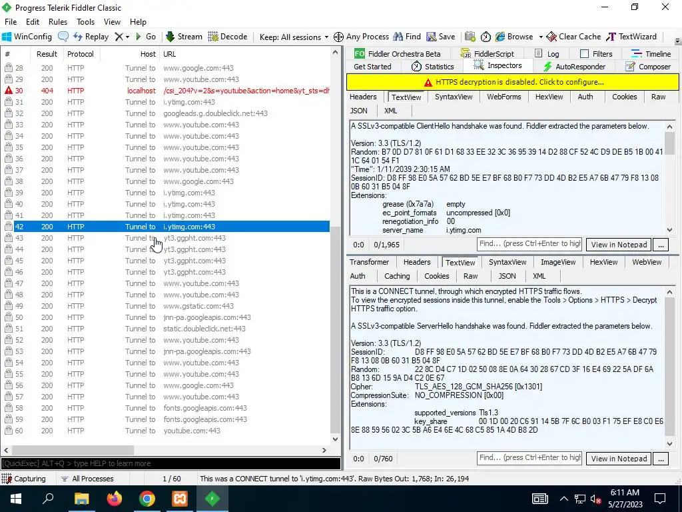The width and height of the screenshot is (682, 512).
Task: Click session list vertical scrollbar down arrow
Action: point(335,439)
